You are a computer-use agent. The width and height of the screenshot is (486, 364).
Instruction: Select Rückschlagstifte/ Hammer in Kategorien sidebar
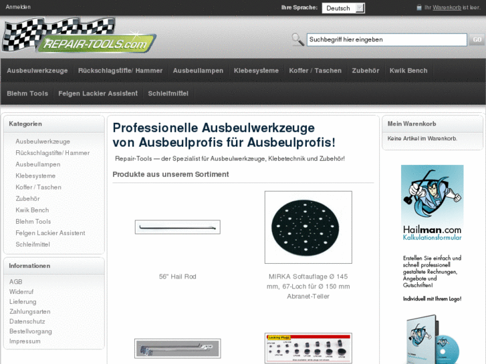(x=53, y=153)
